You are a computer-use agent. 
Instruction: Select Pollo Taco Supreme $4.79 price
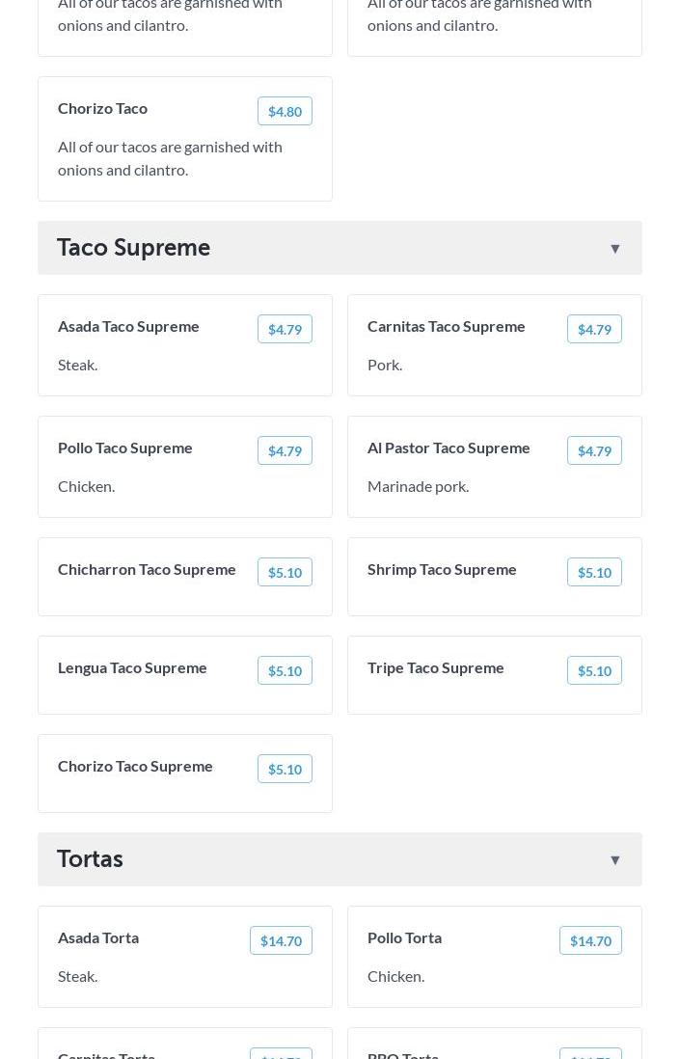click(x=285, y=450)
